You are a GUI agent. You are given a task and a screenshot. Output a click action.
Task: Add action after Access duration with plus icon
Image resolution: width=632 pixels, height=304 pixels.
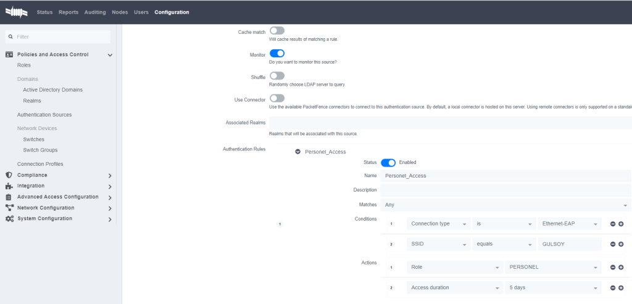point(621,288)
